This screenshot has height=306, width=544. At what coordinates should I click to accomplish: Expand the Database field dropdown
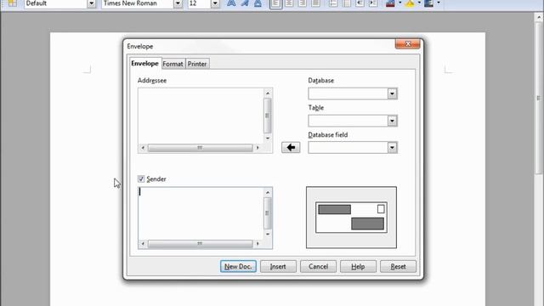tap(392, 147)
